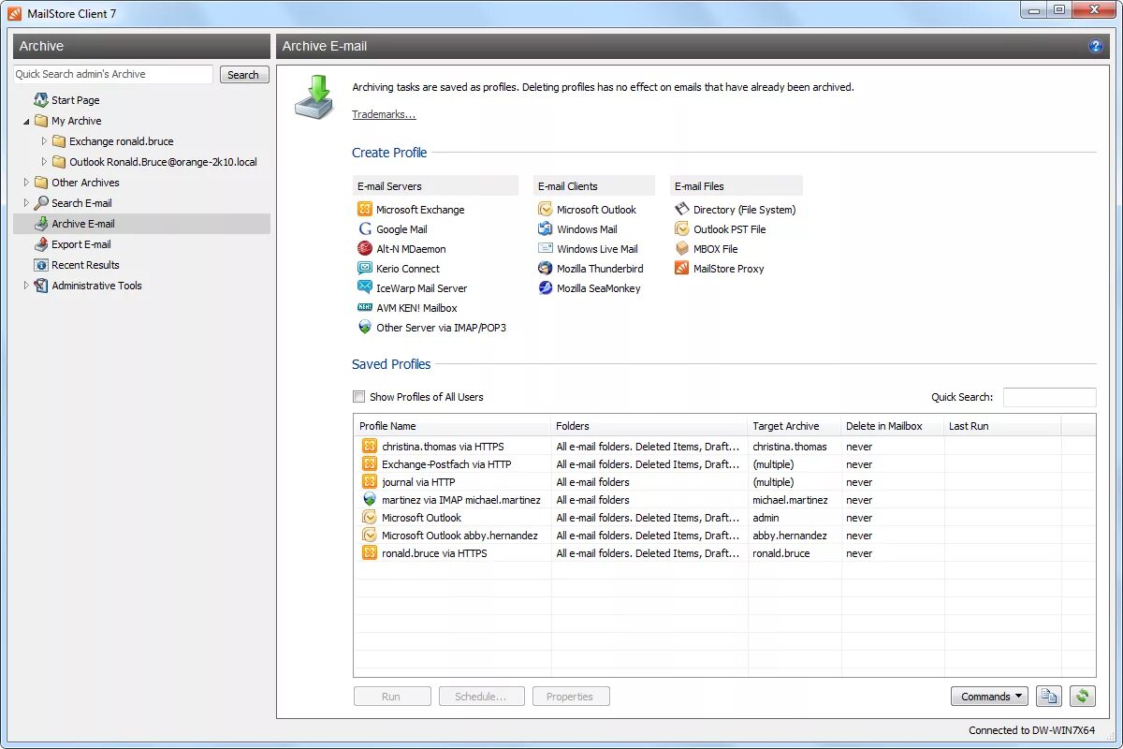Screen dimensions: 1123x749
Task: Click the michael.martinez target archive cell
Action: [x=790, y=500]
